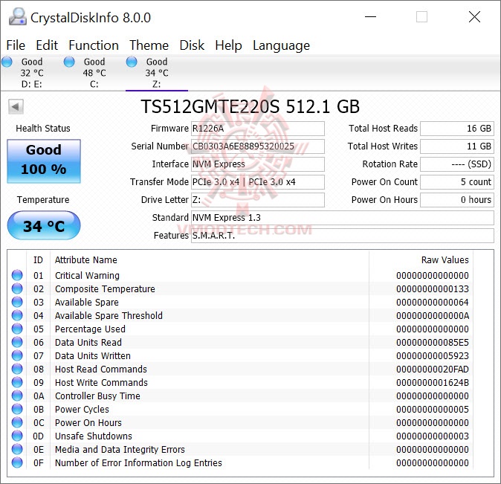Open the Disk menu
The image size is (501, 484).
click(192, 45)
